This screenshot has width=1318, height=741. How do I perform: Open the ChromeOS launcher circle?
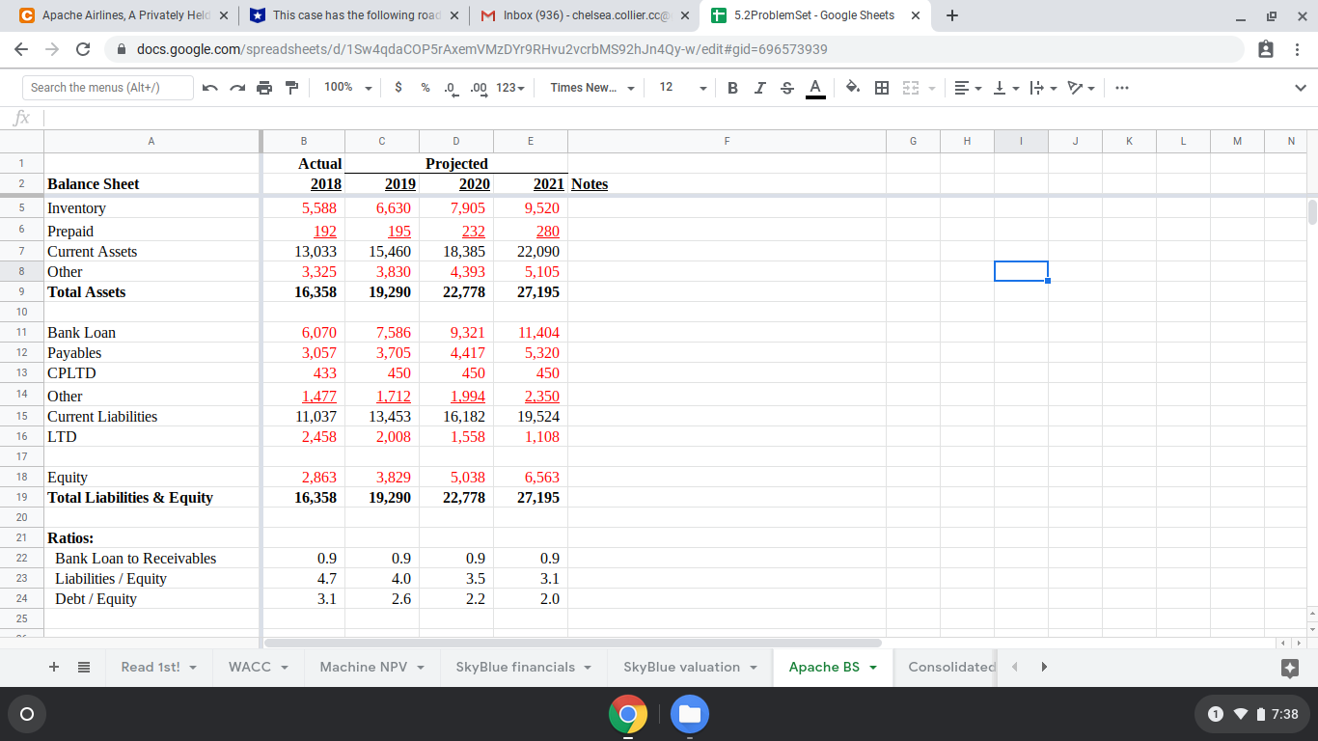(x=27, y=714)
